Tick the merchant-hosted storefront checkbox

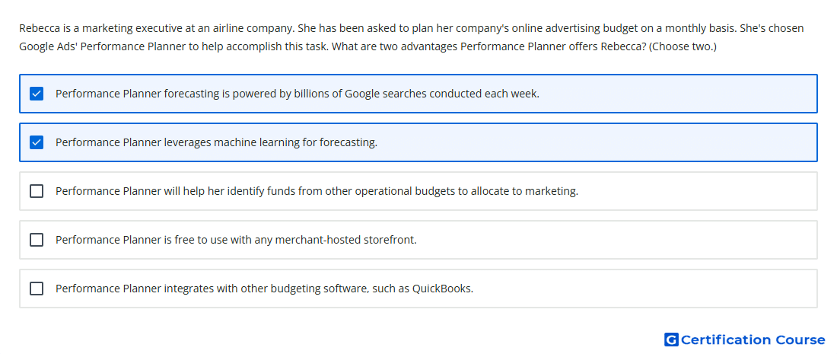[37, 240]
